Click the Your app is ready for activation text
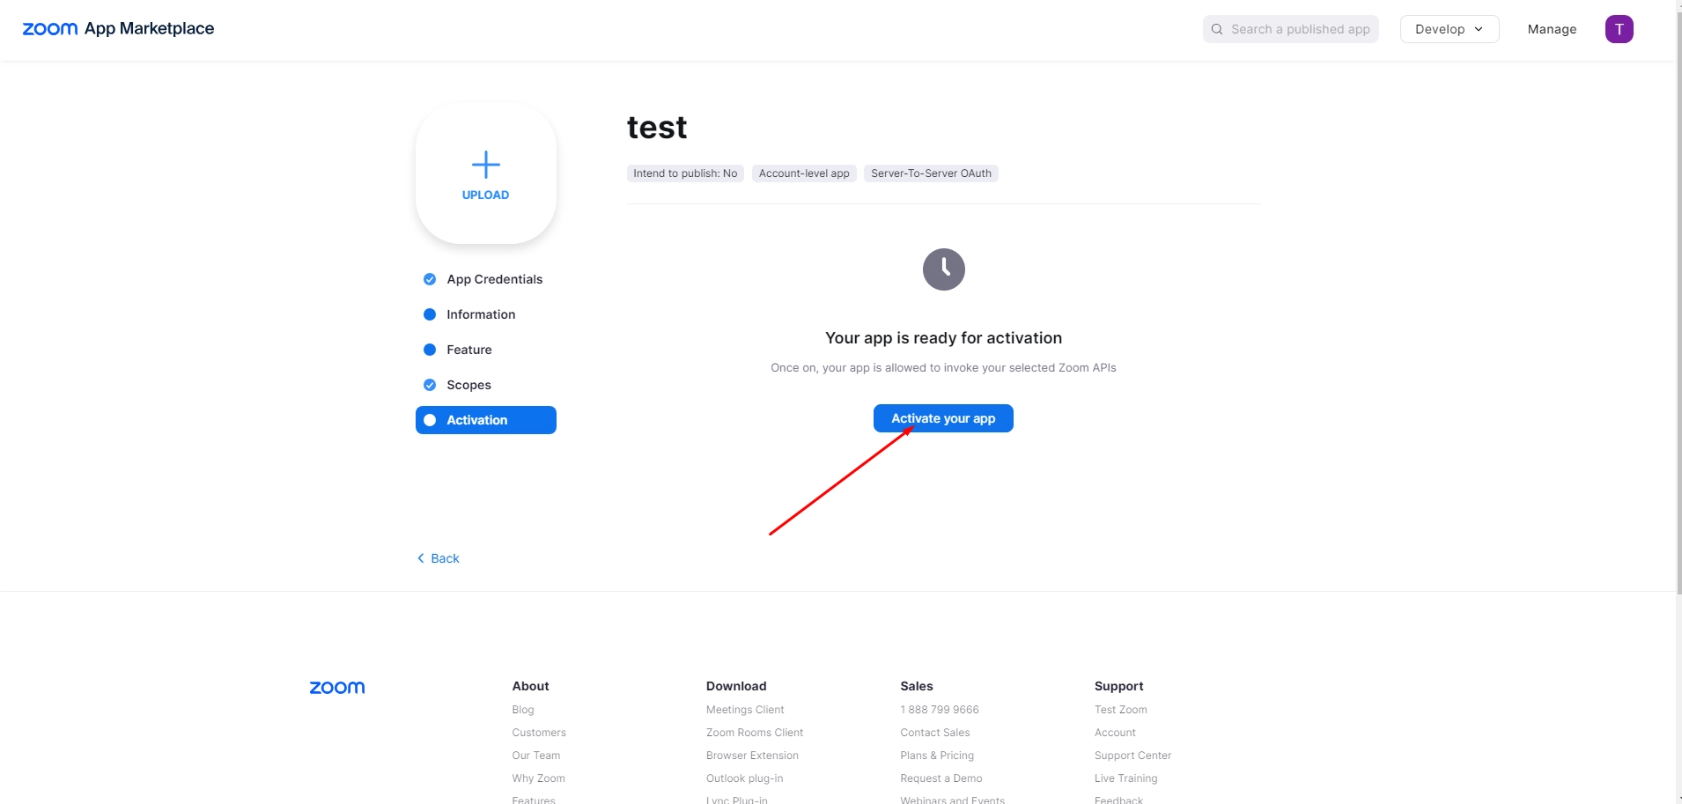 point(943,338)
